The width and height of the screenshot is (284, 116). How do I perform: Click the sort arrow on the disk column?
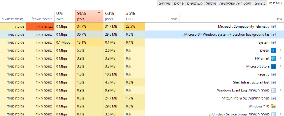(x=99, y=13)
